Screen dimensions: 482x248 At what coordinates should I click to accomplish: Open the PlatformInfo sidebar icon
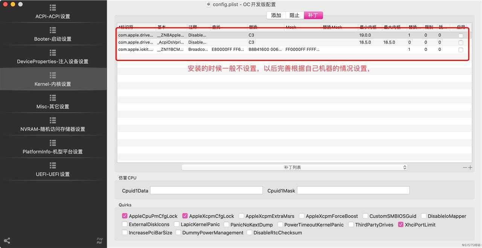click(53, 143)
